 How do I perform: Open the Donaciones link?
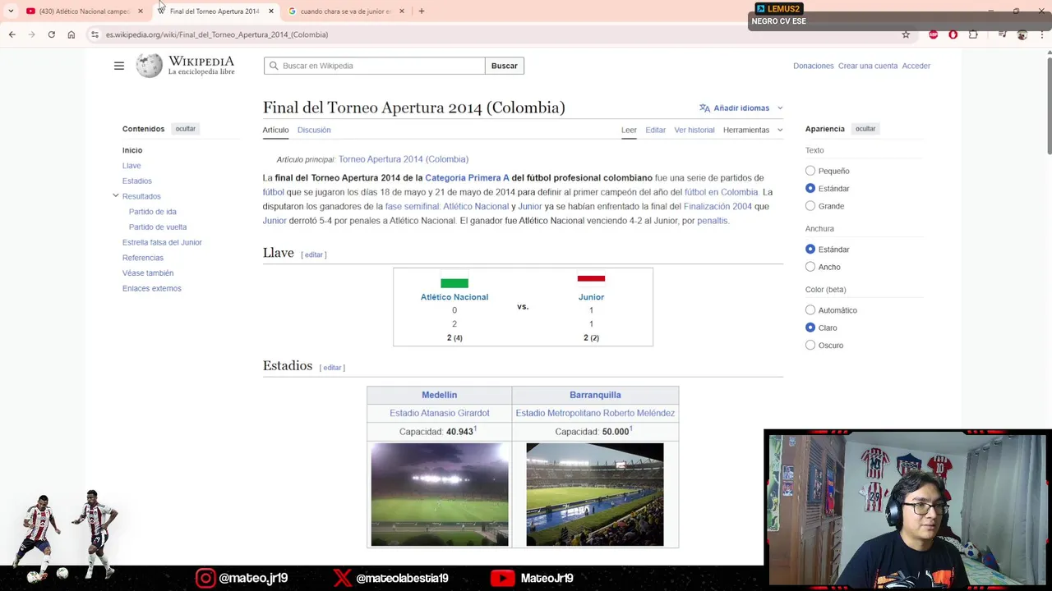tap(814, 66)
